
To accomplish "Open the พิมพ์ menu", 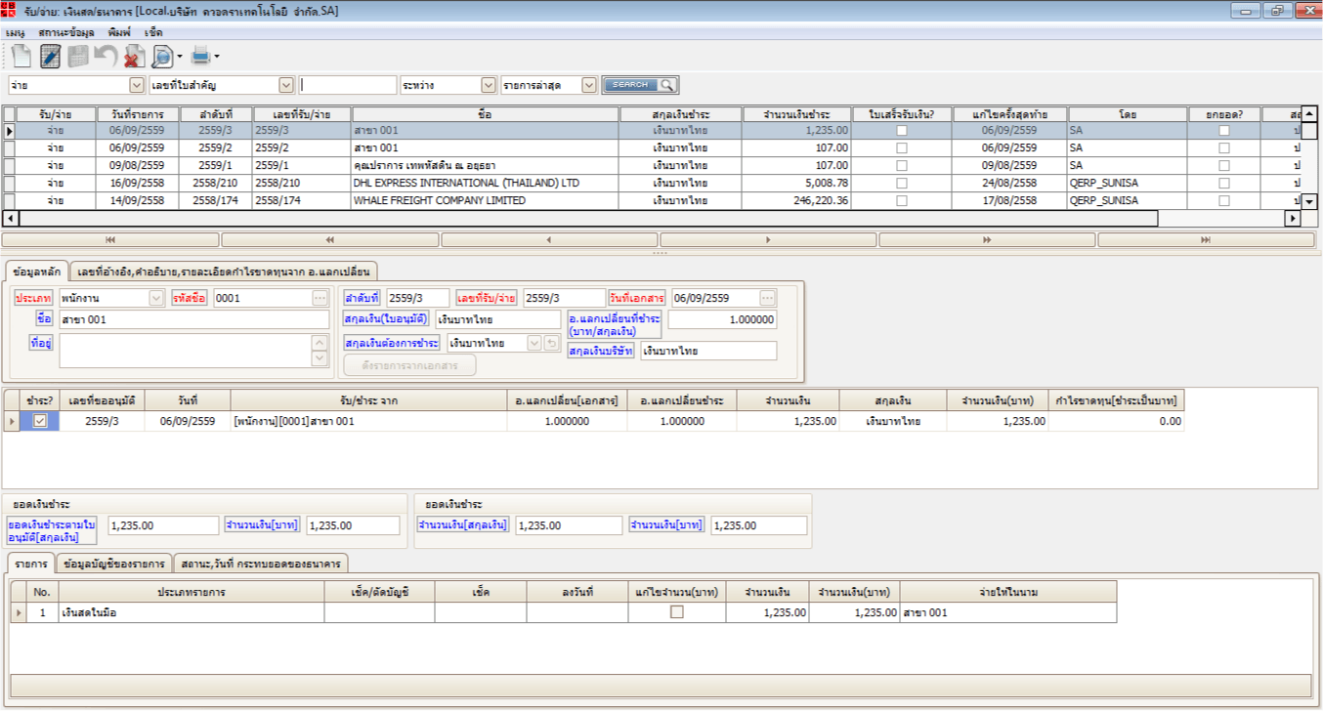I will pyautogui.click(x=119, y=32).
